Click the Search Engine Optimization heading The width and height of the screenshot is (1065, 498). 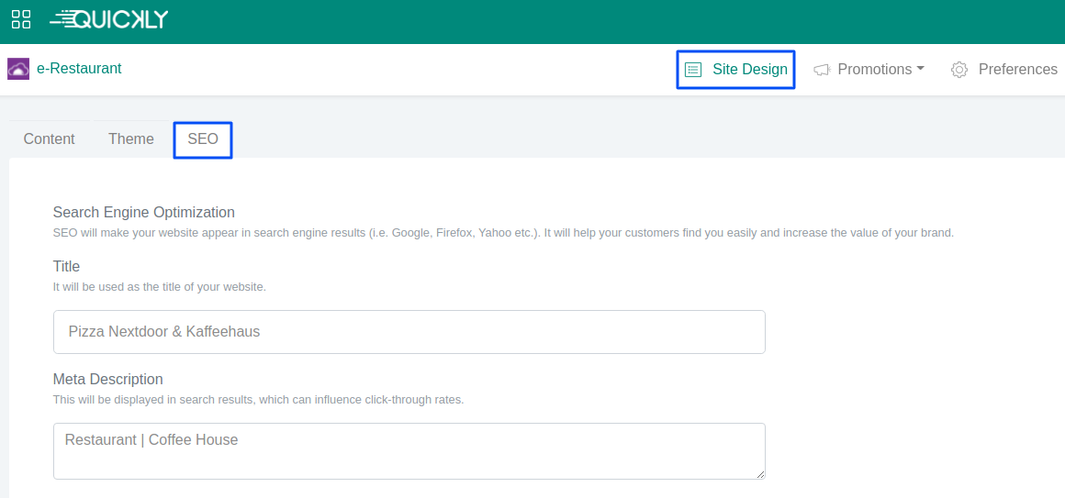click(x=144, y=213)
